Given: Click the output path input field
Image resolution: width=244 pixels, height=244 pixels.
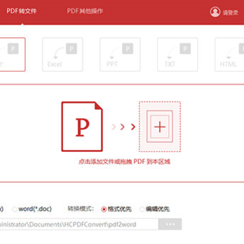Looking at the screenshot, I should point(79,224).
